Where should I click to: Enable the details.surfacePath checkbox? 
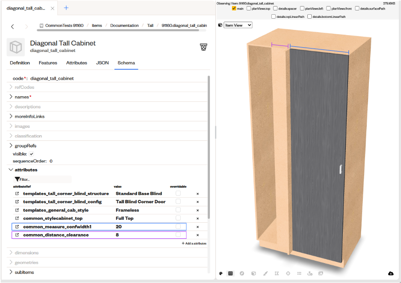pos(357,8)
